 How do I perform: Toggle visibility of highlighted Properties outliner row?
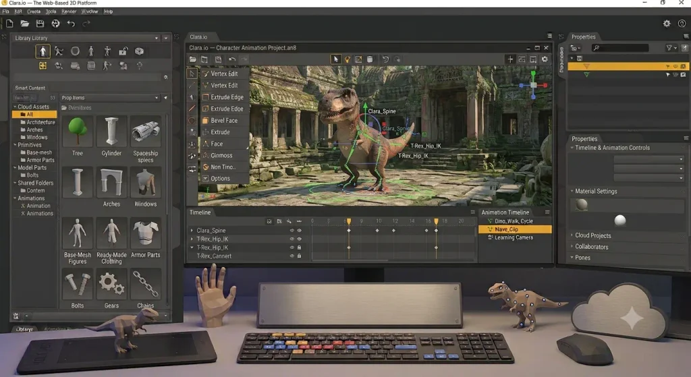click(x=675, y=67)
